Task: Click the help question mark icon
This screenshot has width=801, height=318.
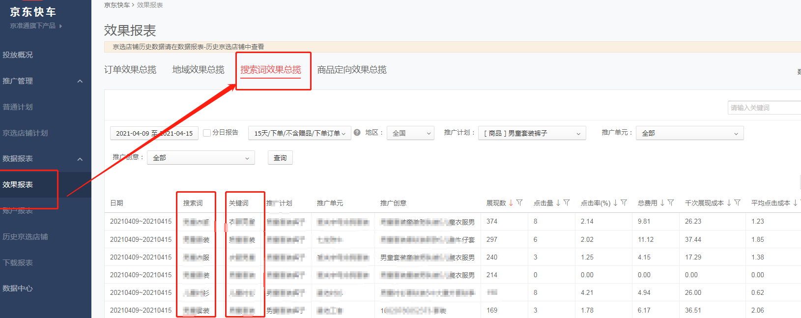Action: pyautogui.click(x=357, y=133)
